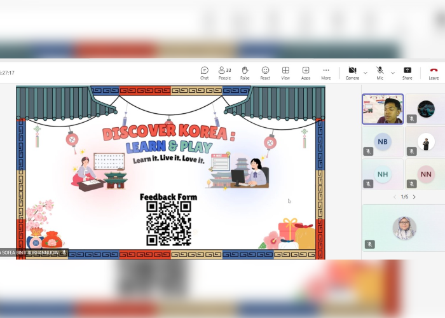
Task: Go to previous participant page
Action: coord(394,197)
